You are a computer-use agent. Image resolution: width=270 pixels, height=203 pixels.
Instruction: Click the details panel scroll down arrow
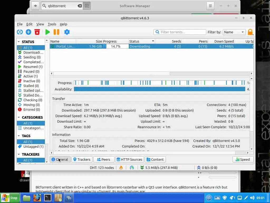pos(252,149)
